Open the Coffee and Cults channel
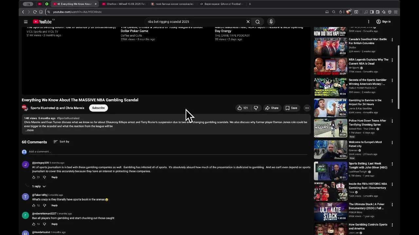This screenshot has height=235, width=419. 131,35
